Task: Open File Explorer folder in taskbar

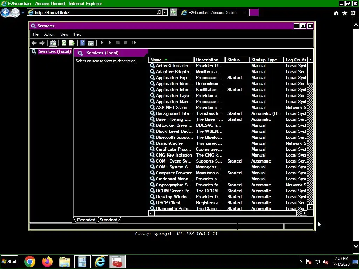Action: click(x=65, y=262)
